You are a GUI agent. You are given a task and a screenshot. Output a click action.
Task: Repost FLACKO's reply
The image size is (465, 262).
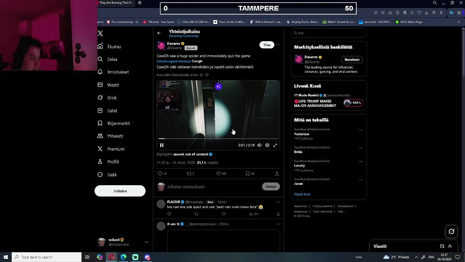tap(197, 214)
